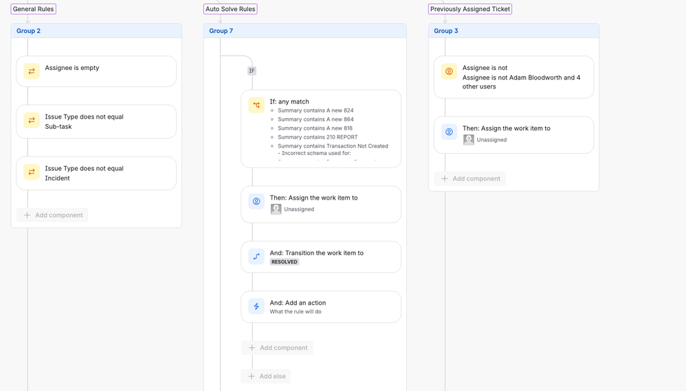Viewport: 686px width, 391px height.
Task: Click the IF branch tag
Action: (x=252, y=71)
